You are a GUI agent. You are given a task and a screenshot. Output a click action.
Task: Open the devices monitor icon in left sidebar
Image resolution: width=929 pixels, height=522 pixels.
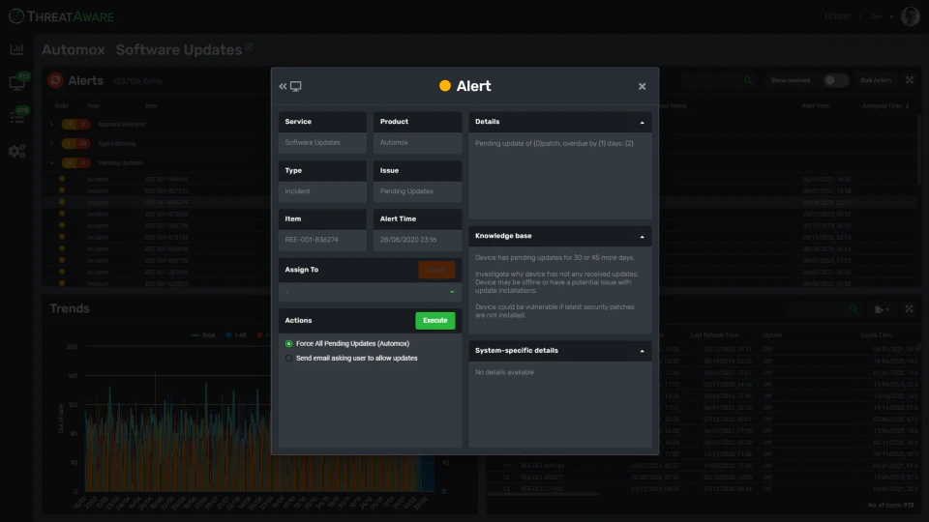point(16,83)
